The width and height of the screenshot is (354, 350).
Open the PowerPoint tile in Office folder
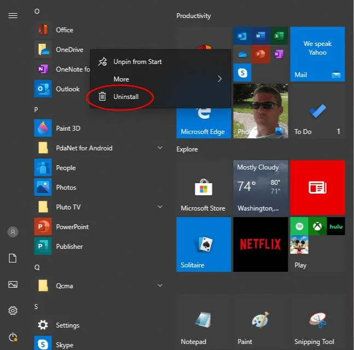click(x=260, y=54)
